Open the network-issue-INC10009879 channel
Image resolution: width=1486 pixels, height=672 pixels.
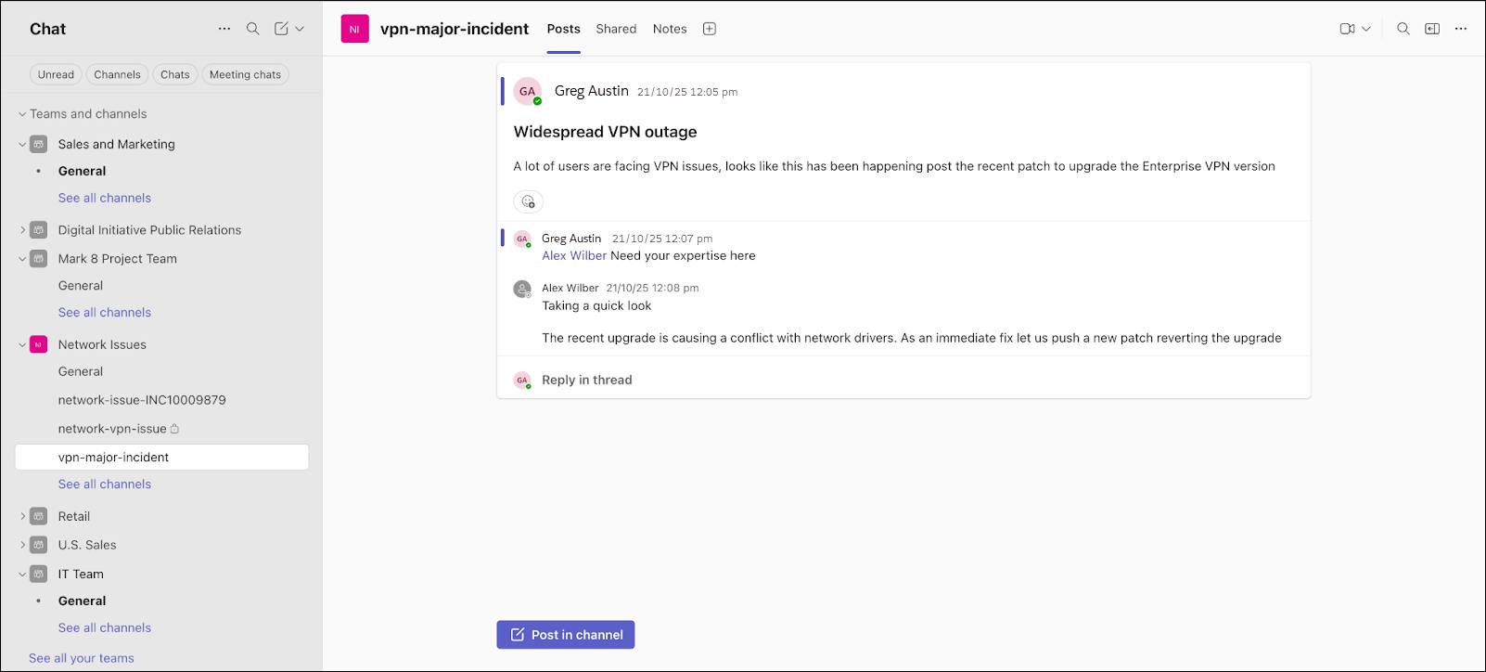pos(142,400)
